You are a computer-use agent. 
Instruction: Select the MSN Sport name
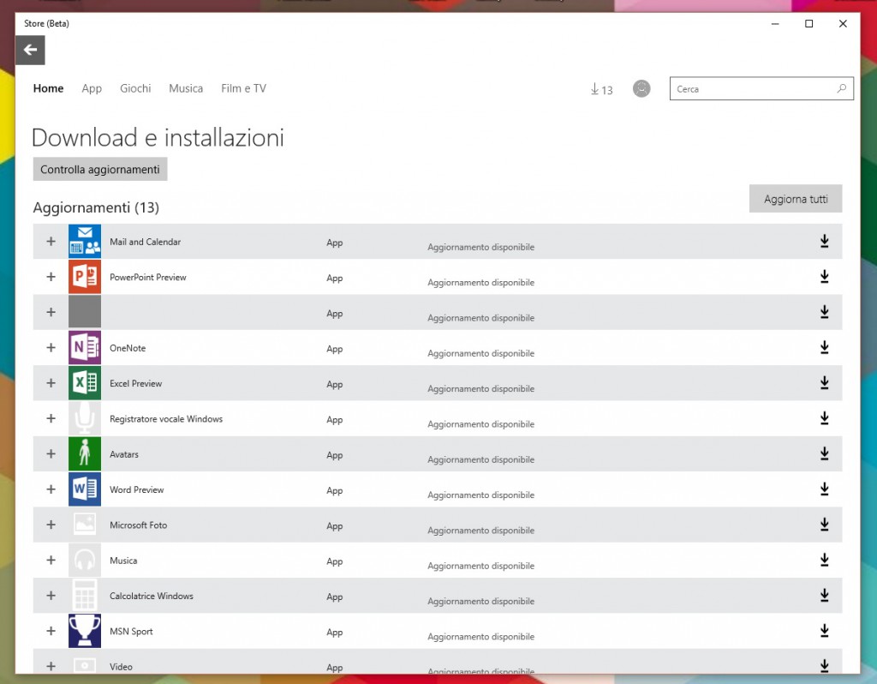click(x=131, y=632)
